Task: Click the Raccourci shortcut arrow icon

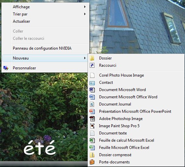Action: click(x=92, y=65)
